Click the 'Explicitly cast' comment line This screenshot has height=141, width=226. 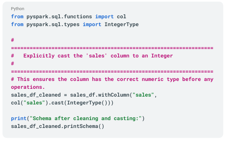98,56
